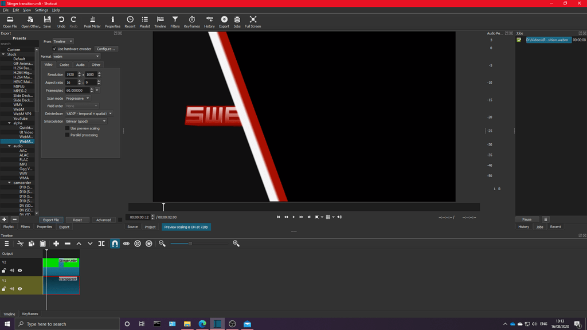
Task: Open the Properties panel from toolbar
Action: (112, 22)
